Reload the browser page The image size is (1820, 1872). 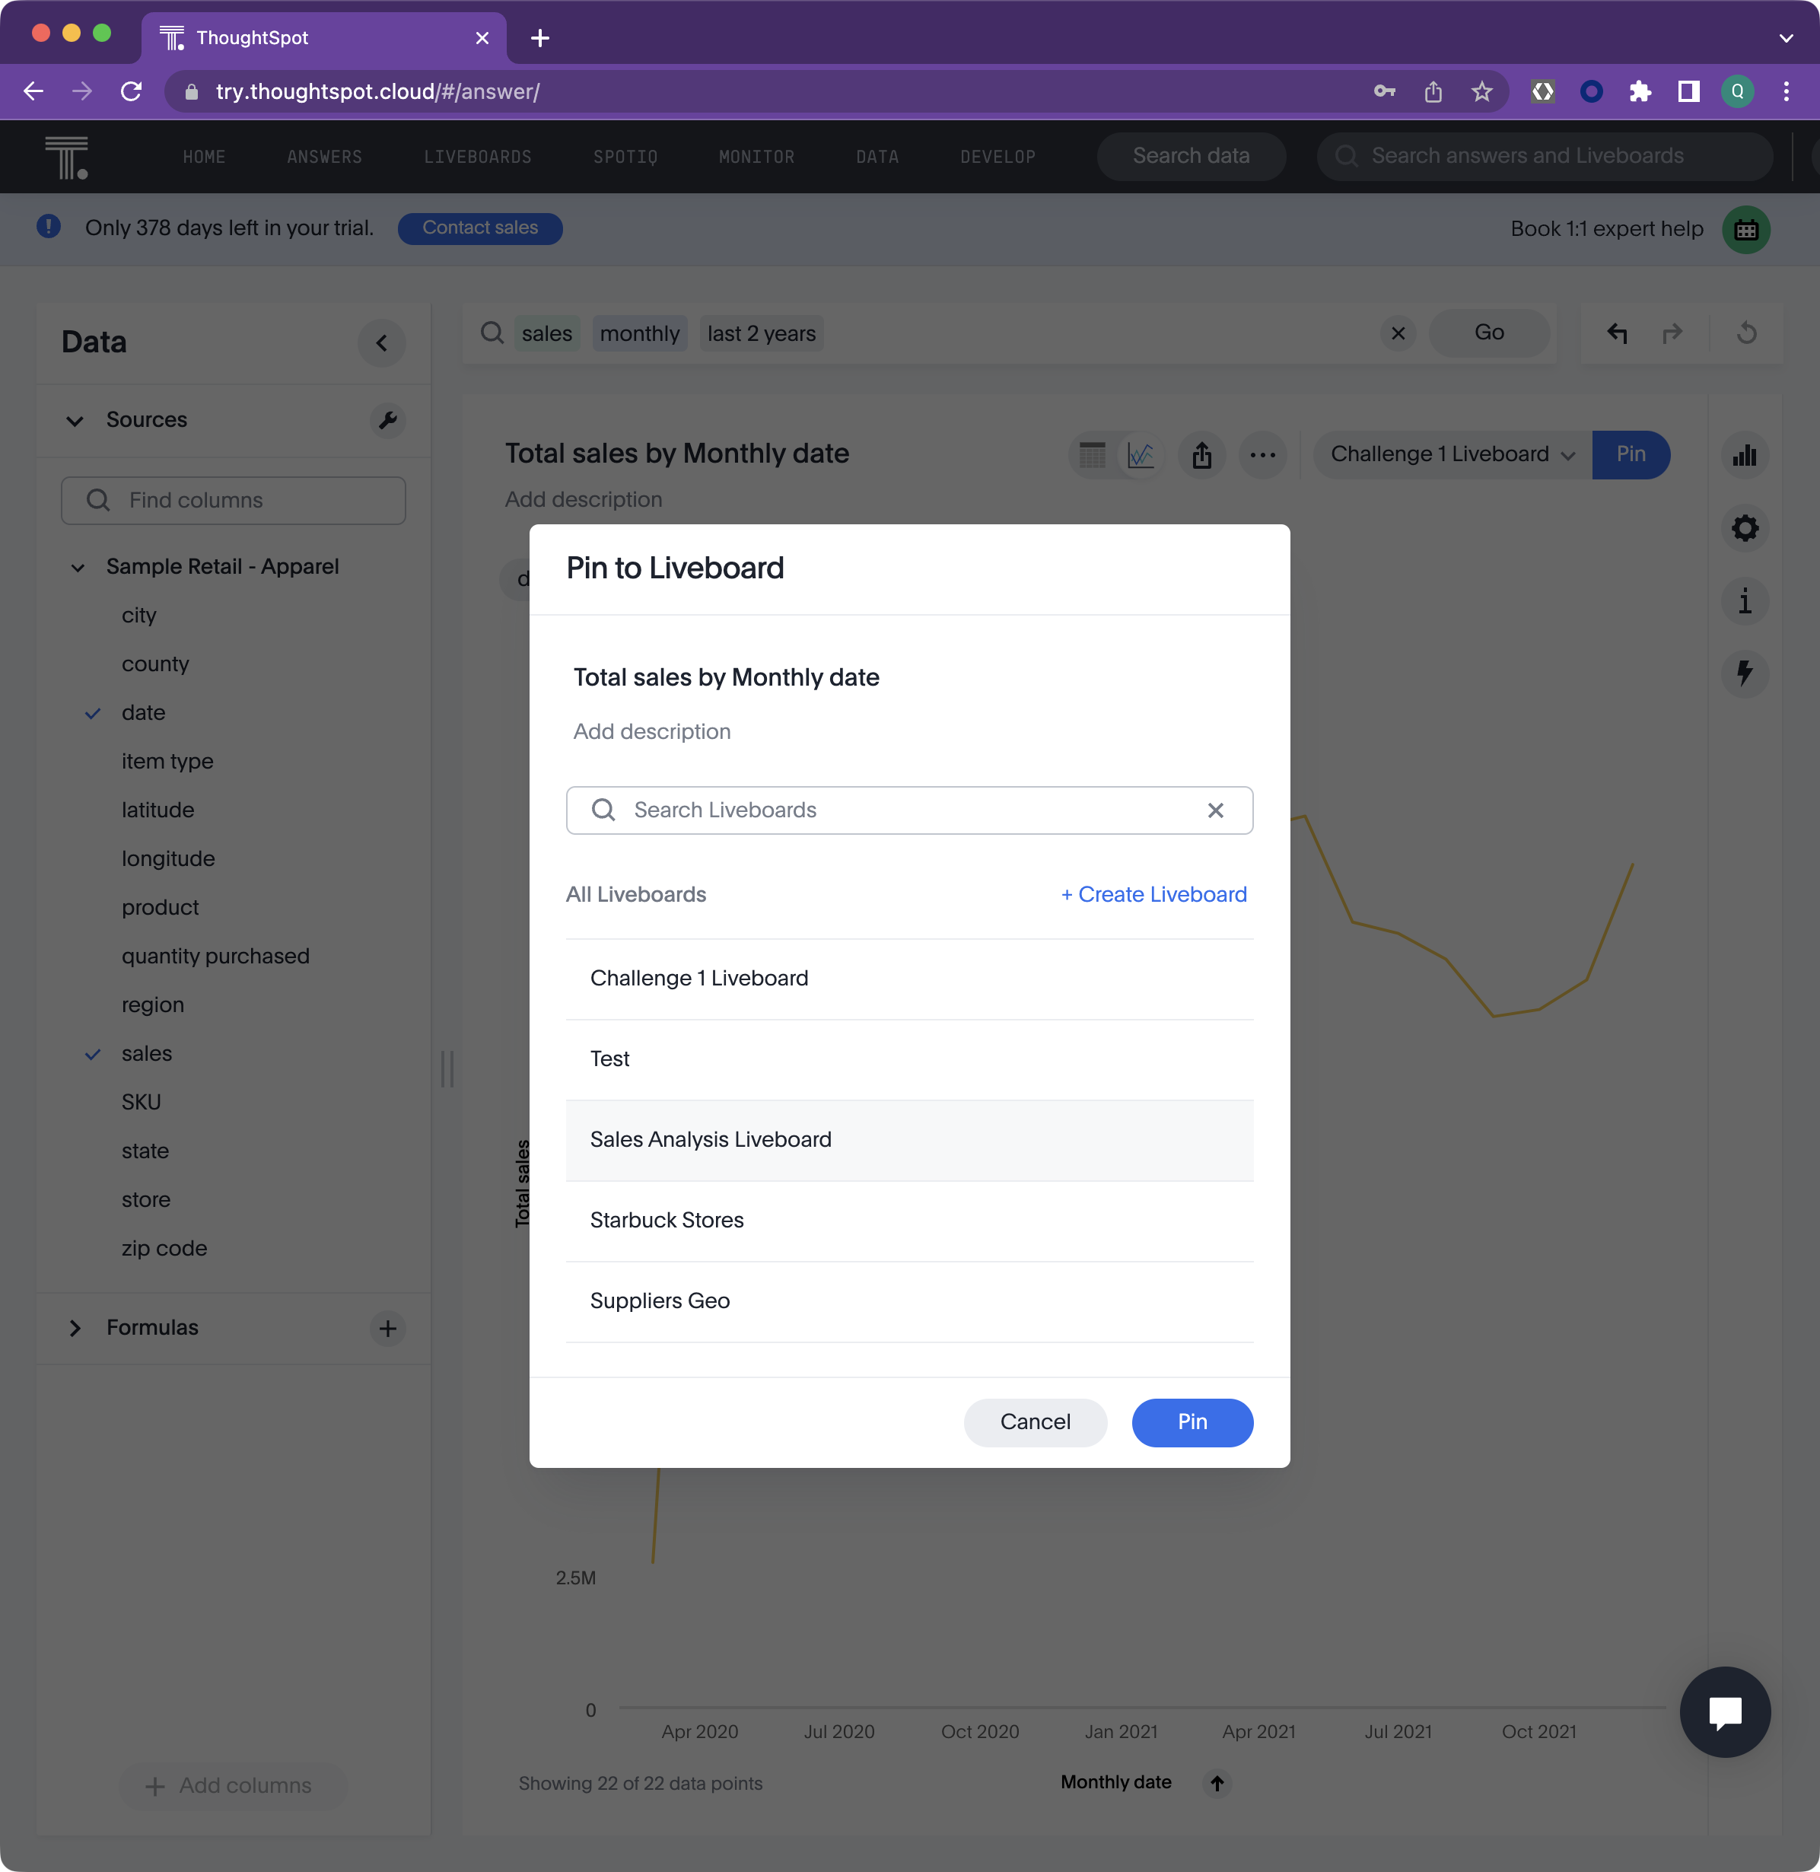pyautogui.click(x=132, y=92)
